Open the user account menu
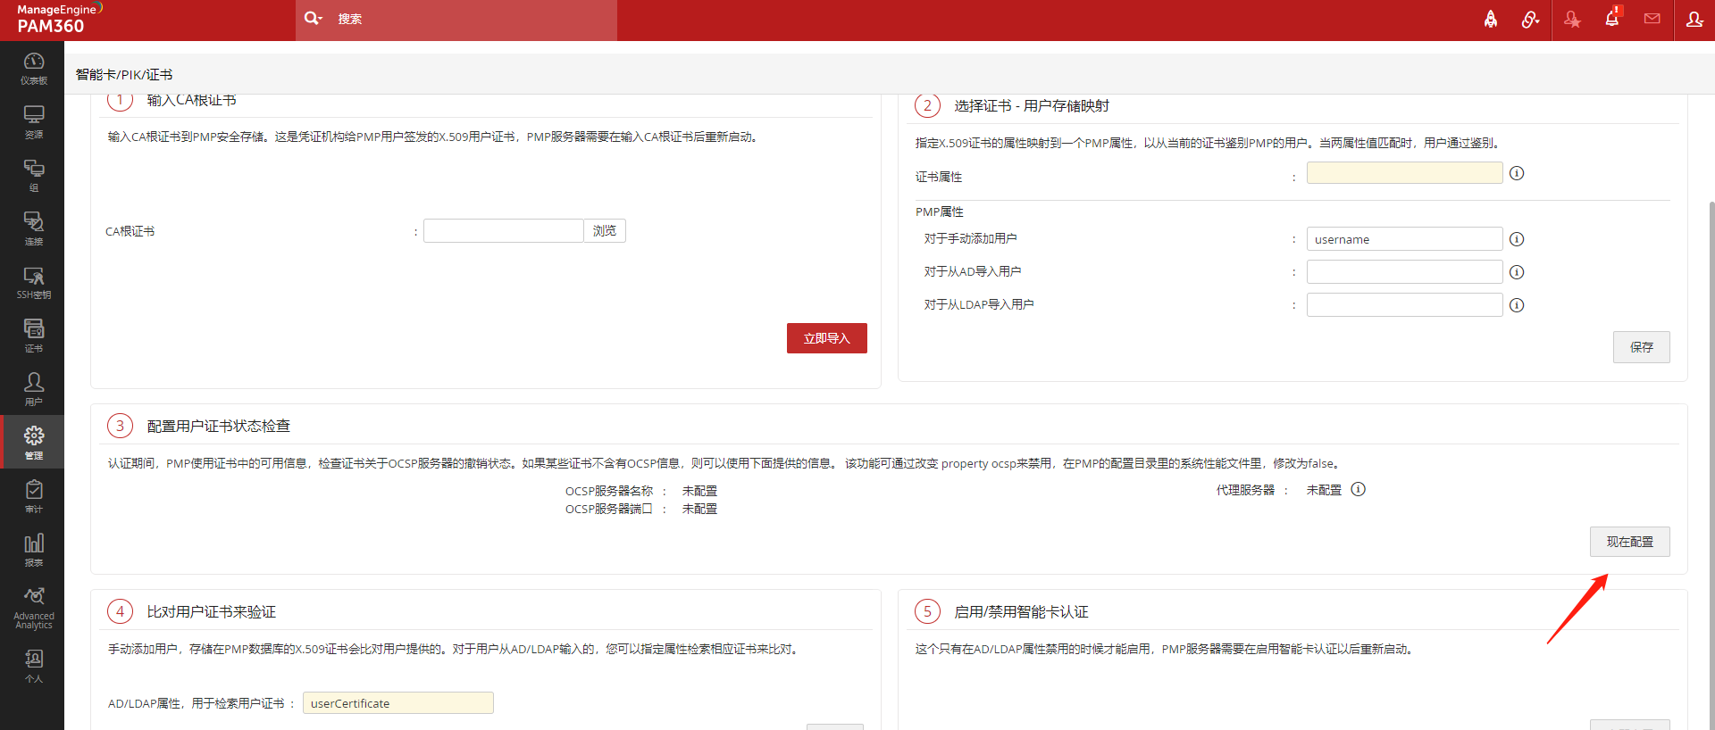Screen dimensions: 1715x730 [1694, 19]
